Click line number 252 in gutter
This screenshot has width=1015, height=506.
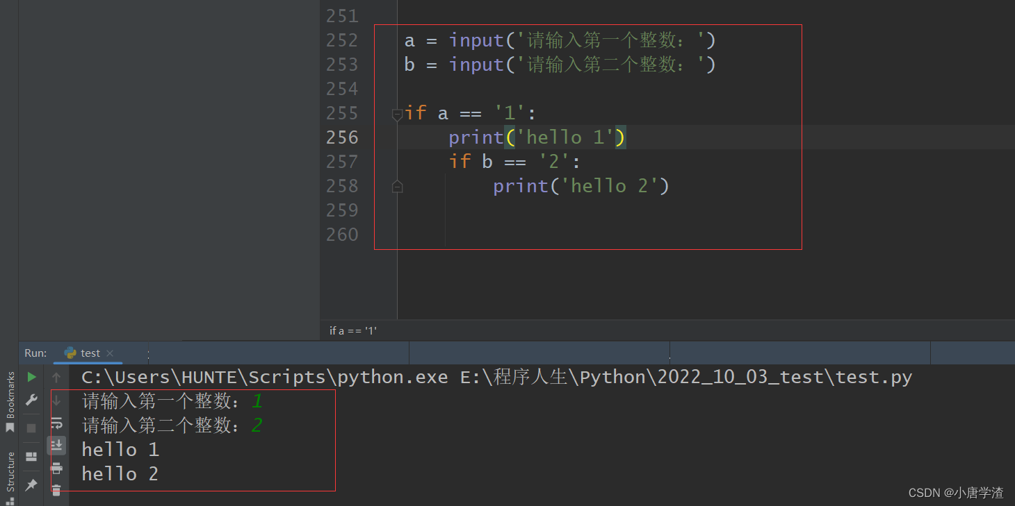(342, 40)
